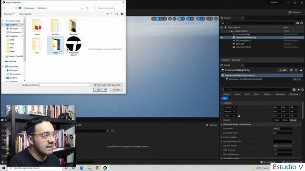Switch to Physics filter tab in Details
This screenshot has width=305, height=171.
coord(267,94)
